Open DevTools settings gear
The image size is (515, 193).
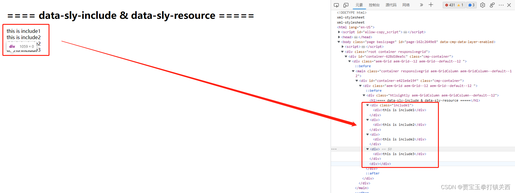click(x=483, y=5)
